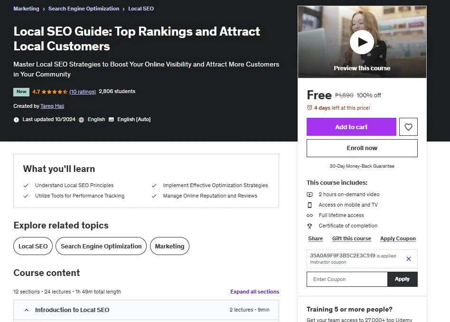450x322 pixels.
Task: Click the English [Auto] captions text
Action: point(134,119)
